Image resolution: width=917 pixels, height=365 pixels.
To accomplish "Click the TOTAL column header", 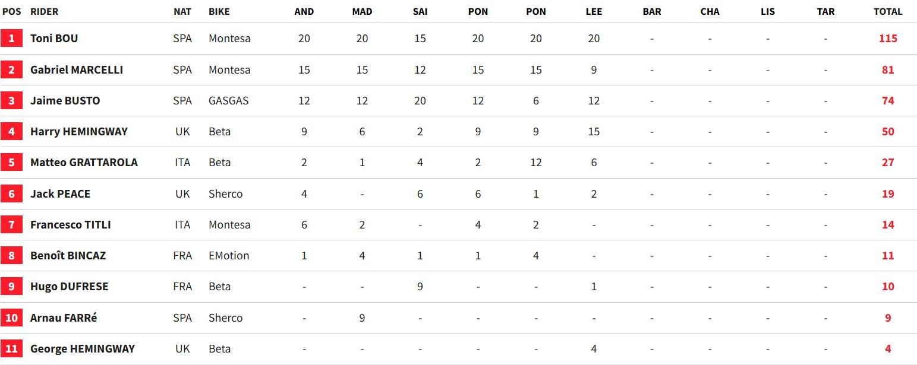I will point(888,11).
